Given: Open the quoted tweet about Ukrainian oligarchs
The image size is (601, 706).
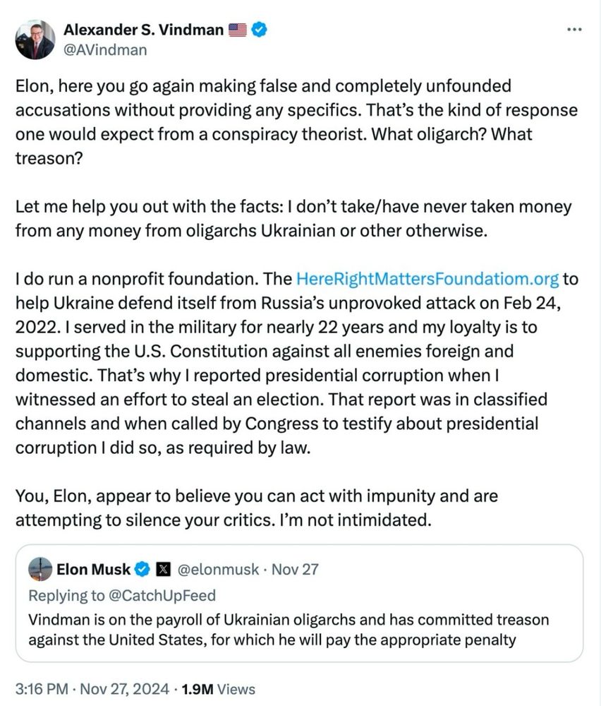Looking at the screenshot, I should point(300,604).
